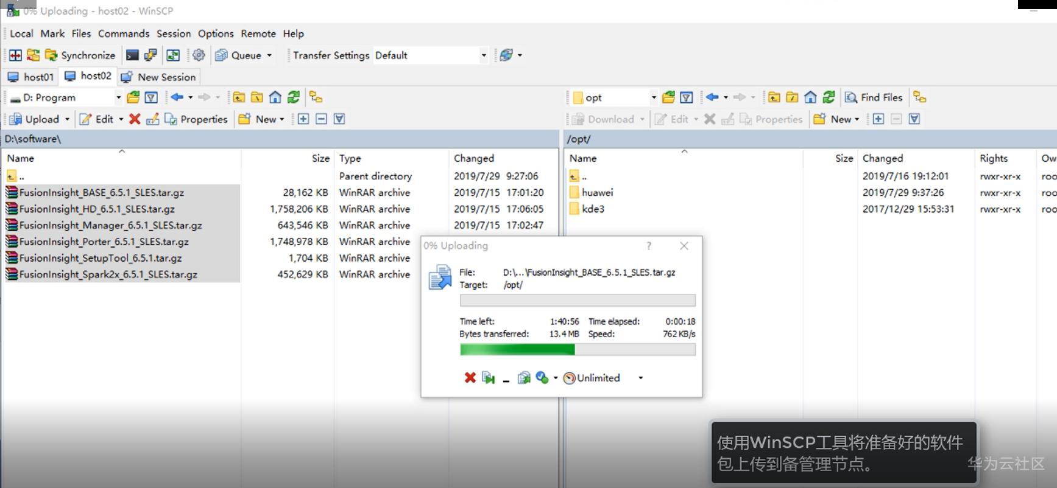Click the local Unselect Files minus icon
The height and width of the screenshot is (488, 1057).
coord(322,119)
